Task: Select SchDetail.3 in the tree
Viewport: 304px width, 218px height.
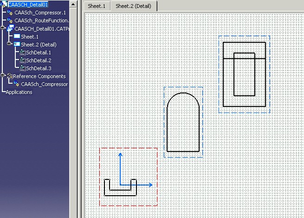Action: 39,68
